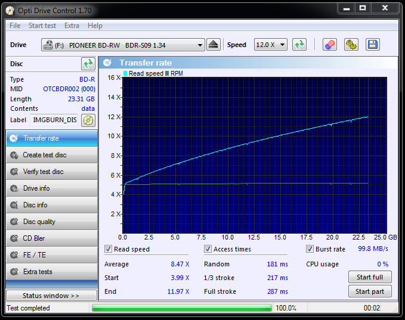Click the MID value OTCBDR002 (000)
405x320 pixels.
(69, 89)
